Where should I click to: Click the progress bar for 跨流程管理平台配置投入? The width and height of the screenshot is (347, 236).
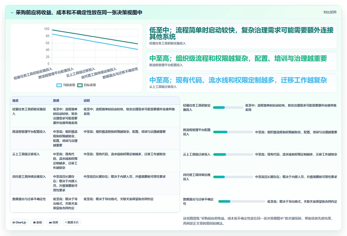pyautogui.click(x=233, y=132)
